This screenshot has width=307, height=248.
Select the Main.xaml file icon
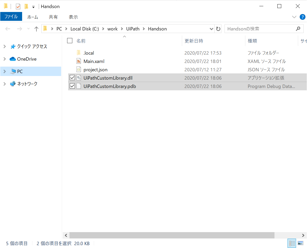point(79,61)
